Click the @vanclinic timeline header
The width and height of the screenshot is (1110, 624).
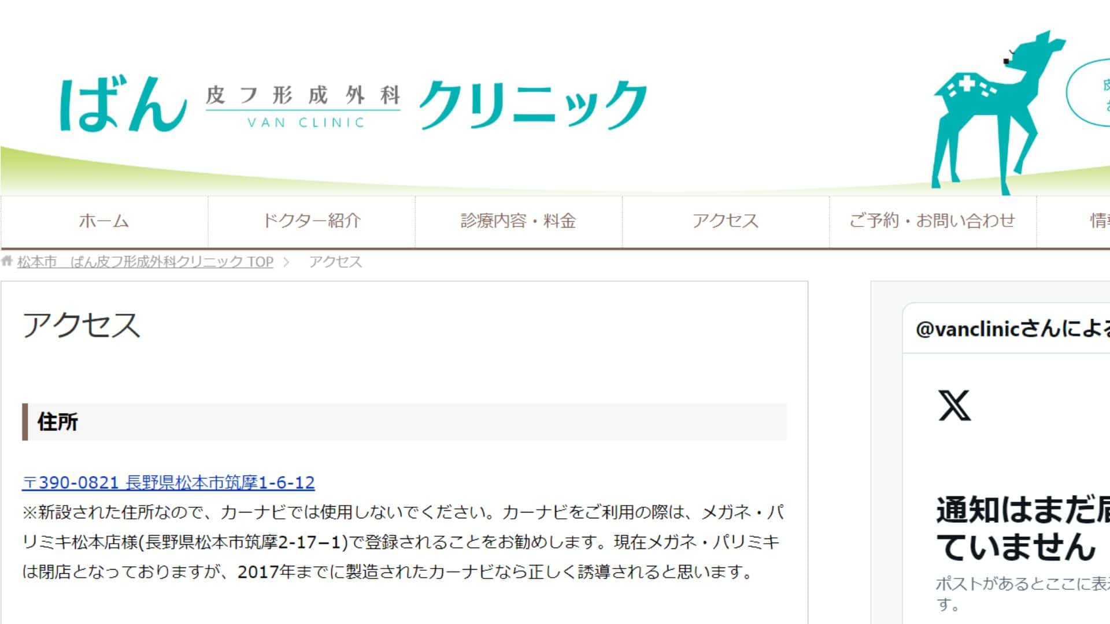pos(1012,329)
